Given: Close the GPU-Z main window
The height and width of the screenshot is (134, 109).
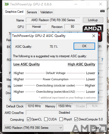Looking at the screenshot, I should [101, 4].
